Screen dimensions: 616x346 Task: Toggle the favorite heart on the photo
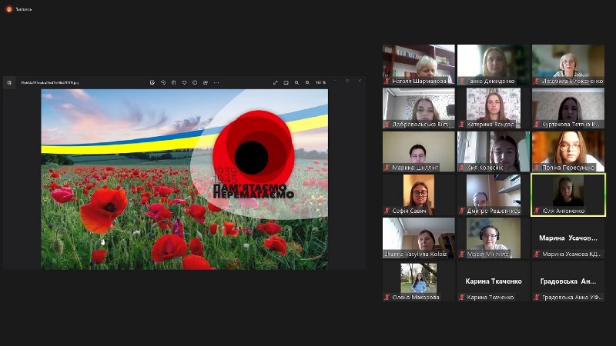pyautogui.click(x=184, y=82)
